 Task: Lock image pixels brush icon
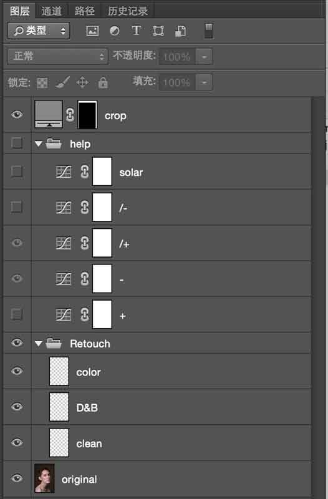62,82
